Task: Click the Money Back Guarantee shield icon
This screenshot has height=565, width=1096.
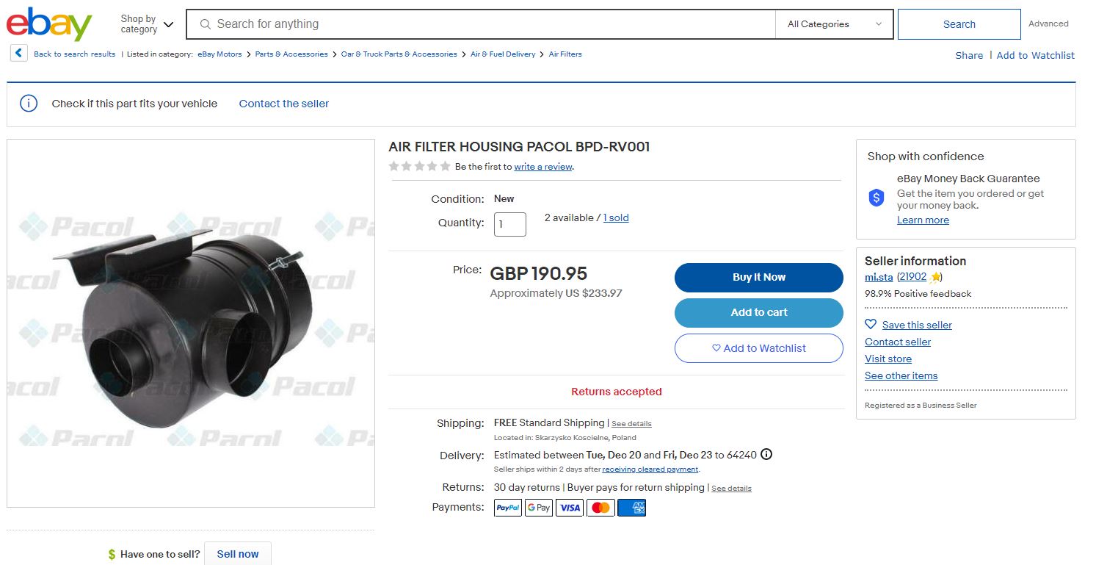Action: pos(877,198)
